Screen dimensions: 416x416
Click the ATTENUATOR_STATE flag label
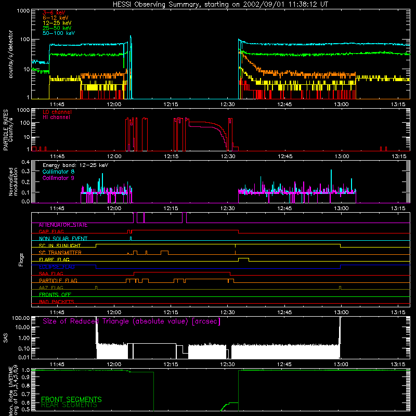pyautogui.click(x=63, y=225)
